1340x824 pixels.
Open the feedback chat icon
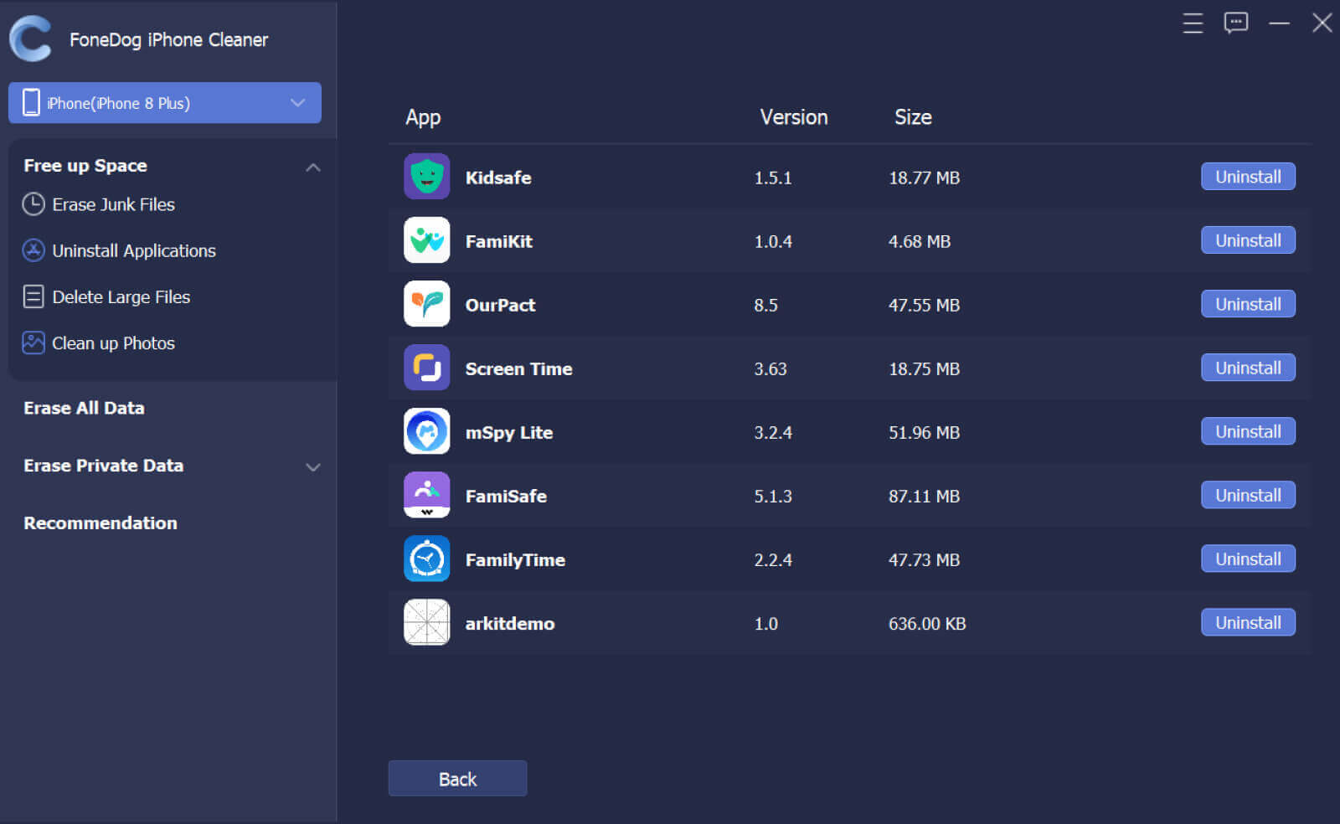1236,23
